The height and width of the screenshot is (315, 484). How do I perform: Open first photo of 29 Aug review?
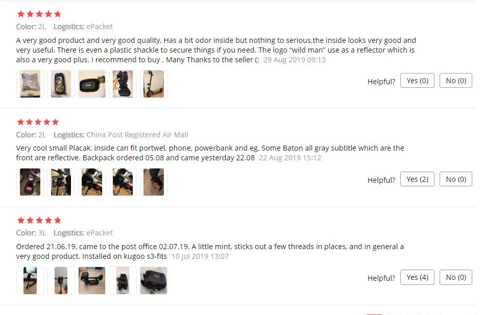30,84
